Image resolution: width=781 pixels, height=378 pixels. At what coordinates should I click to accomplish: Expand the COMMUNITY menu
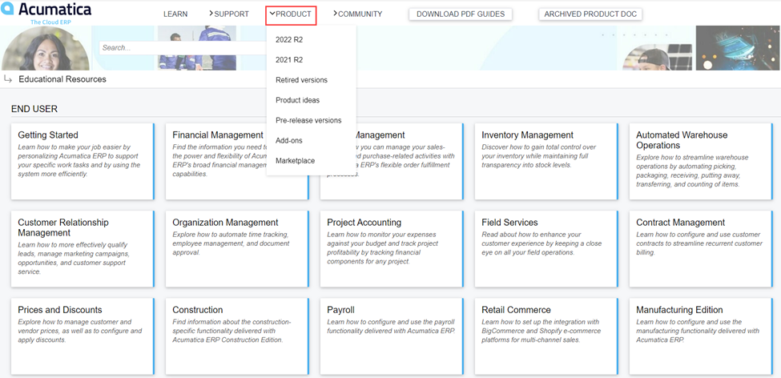pyautogui.click(x=357, y=14)
